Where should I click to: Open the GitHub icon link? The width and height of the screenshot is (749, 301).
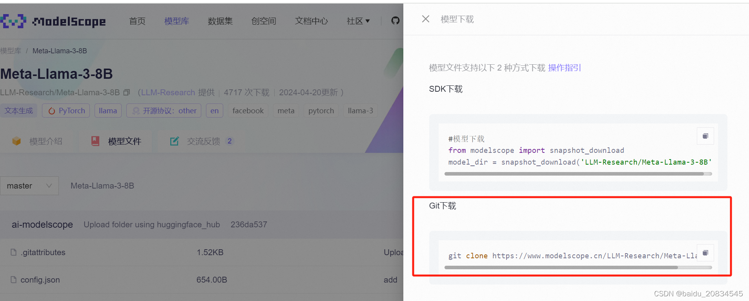(395, 21)
